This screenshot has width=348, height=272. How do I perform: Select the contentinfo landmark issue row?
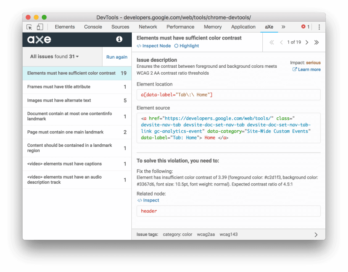pyautogui.click(x=77, y=116)
